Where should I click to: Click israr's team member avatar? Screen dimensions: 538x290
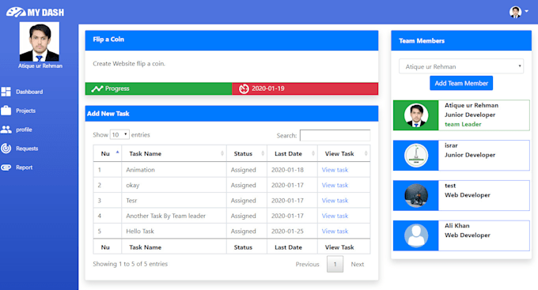pyautogui.click(x=416, y=156)
